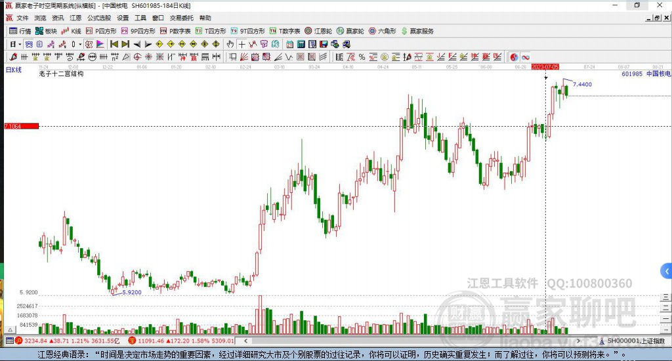This screenshot has height=361, width=672.
Task: Click the first yellow diamond arrow icon
Action: [159, 44]
